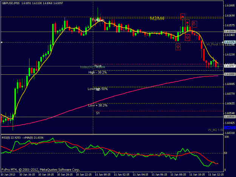Click the 1.61000 price level tag
The height and width of the screenshot is (177, 236).
[x=230, y=74]
